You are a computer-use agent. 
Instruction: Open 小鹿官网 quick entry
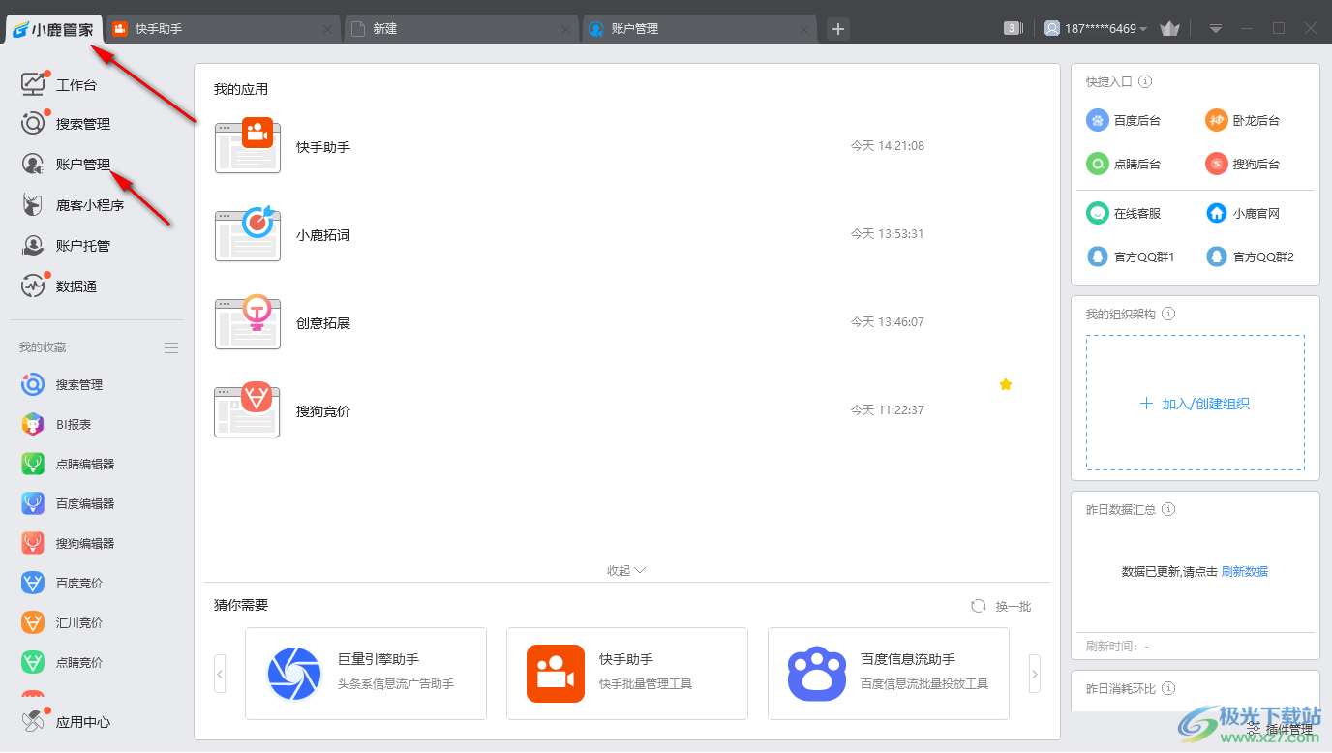[1243, 213]
